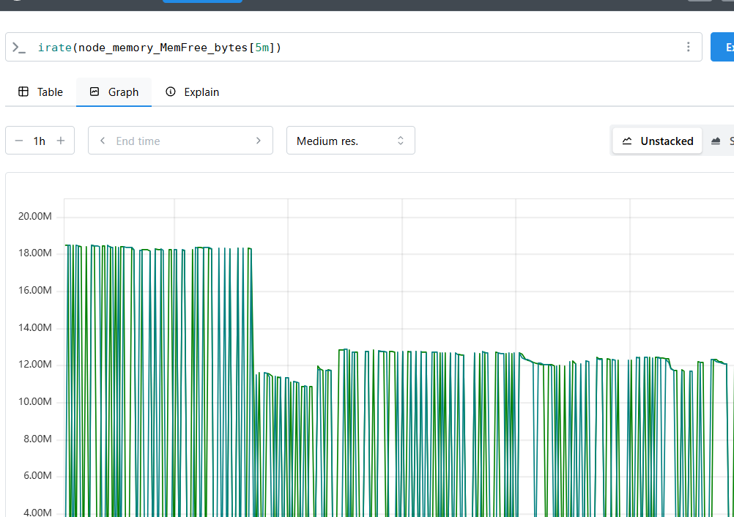Click the resolution dropdown up-down arrows
The width and height of the screenshot is (734, 517).
pos(400,141)
